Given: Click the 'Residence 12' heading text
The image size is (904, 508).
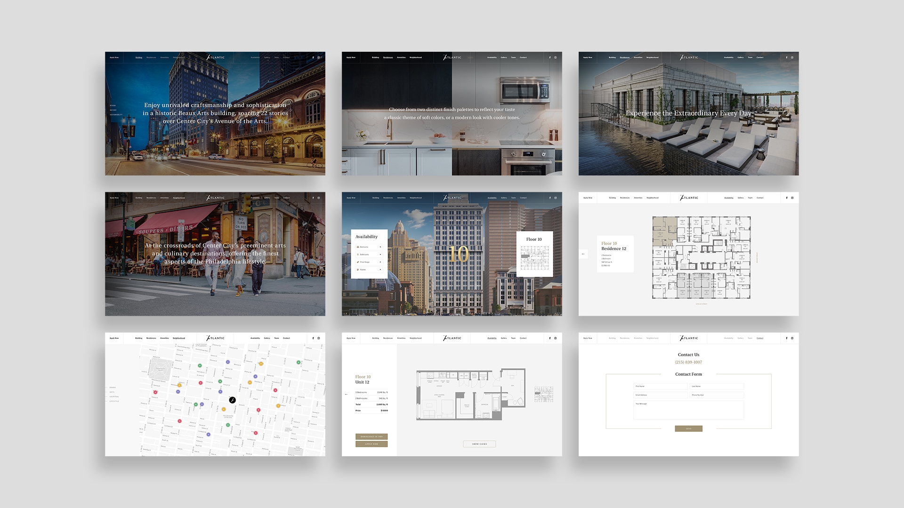Looking at the screenshot, I should click(x=614, y=249).
